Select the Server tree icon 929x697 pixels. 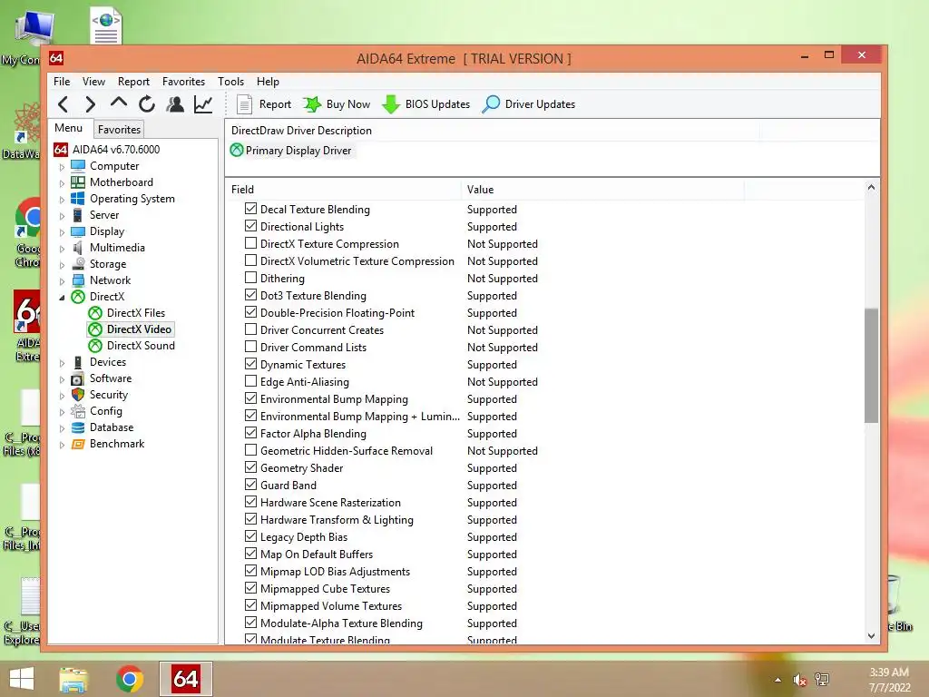78,214
